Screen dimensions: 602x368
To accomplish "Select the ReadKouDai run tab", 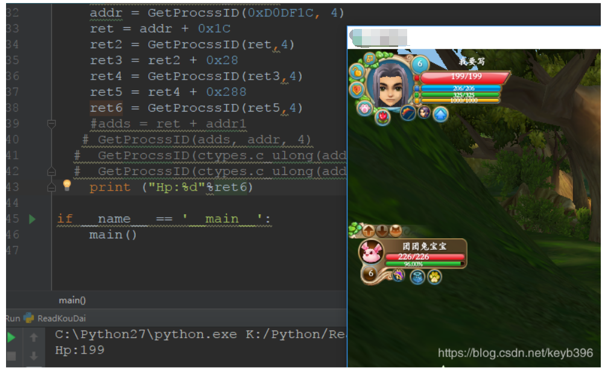I will pyautogui.click(x=54, y=318).
